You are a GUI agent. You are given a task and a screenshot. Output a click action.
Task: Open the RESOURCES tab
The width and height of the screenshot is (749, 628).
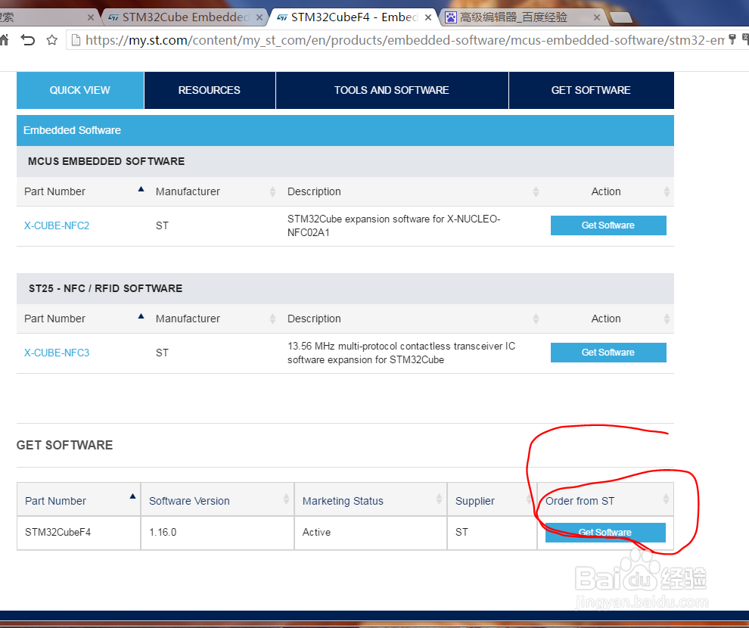point(210,90)
